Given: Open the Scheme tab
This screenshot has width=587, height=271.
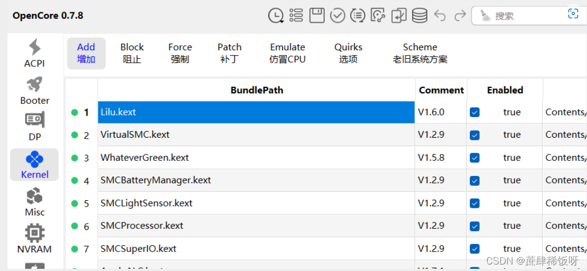Looking at the screenshot, I should 420,53.
